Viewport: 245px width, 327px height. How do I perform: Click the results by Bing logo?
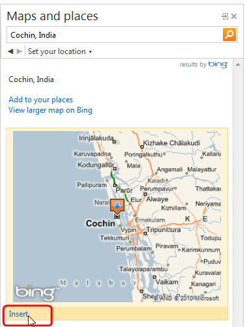pos(218,64)
